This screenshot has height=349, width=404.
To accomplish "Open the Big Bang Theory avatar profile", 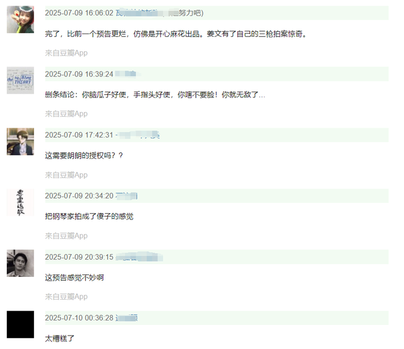I will [20, 80].
